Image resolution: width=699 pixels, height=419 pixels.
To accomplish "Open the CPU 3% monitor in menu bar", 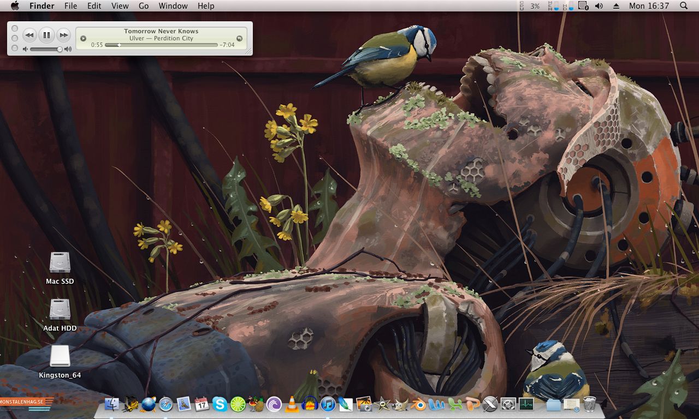I will point(530,5).
